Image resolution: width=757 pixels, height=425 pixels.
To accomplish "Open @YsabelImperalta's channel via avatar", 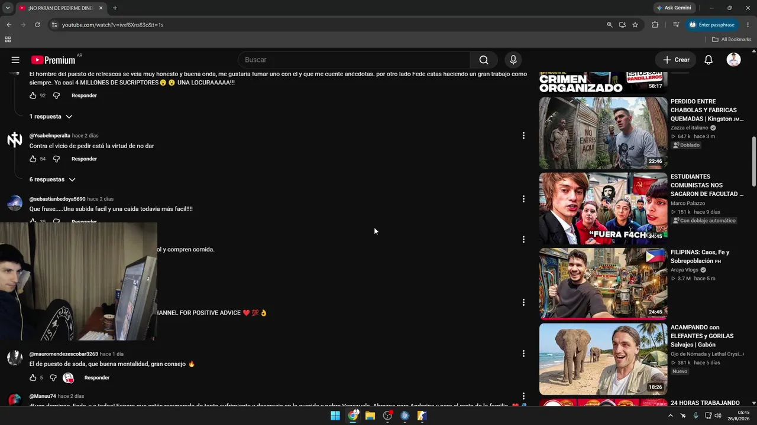I will coord(15,140).
